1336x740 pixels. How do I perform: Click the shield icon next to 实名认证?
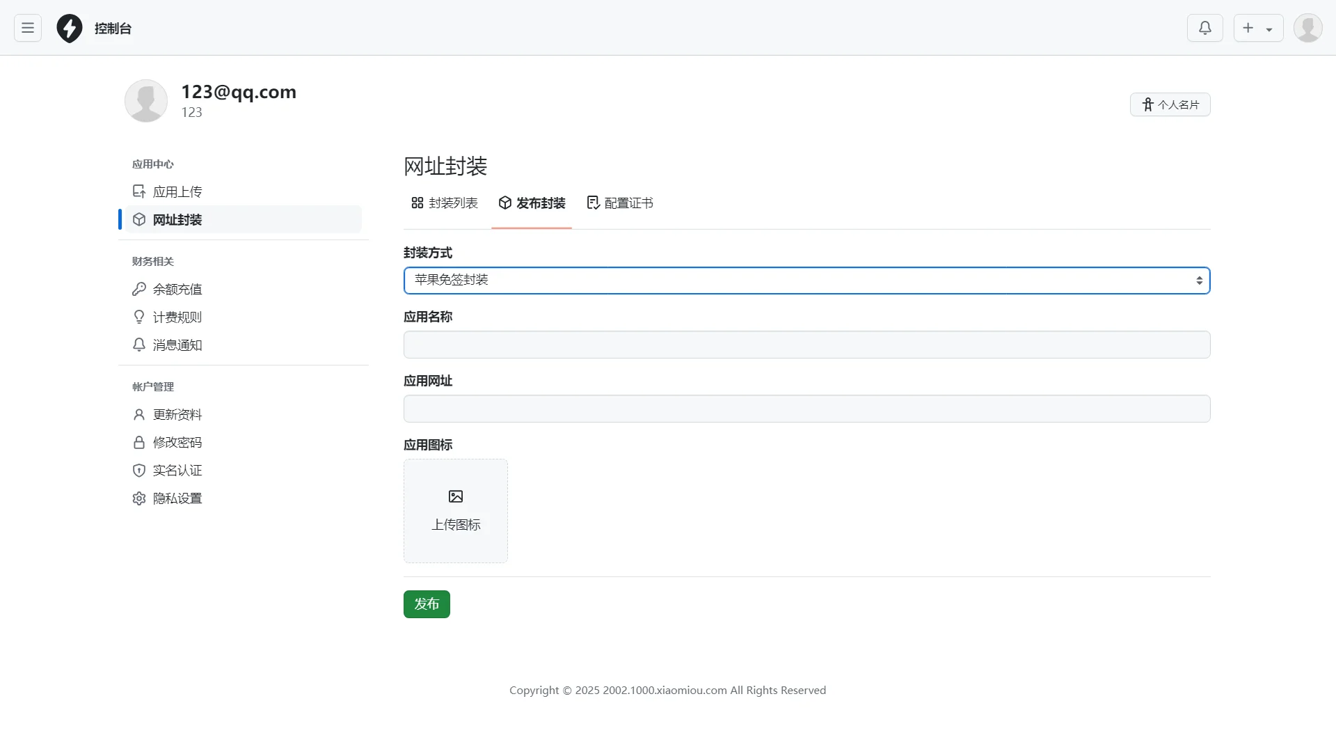click(139, 470)
